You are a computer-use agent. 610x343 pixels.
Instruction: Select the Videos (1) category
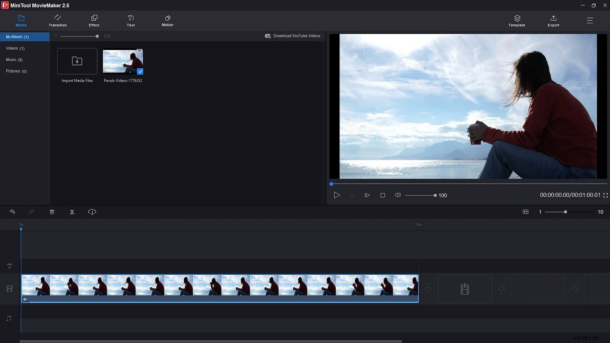(x=15, y=48)
